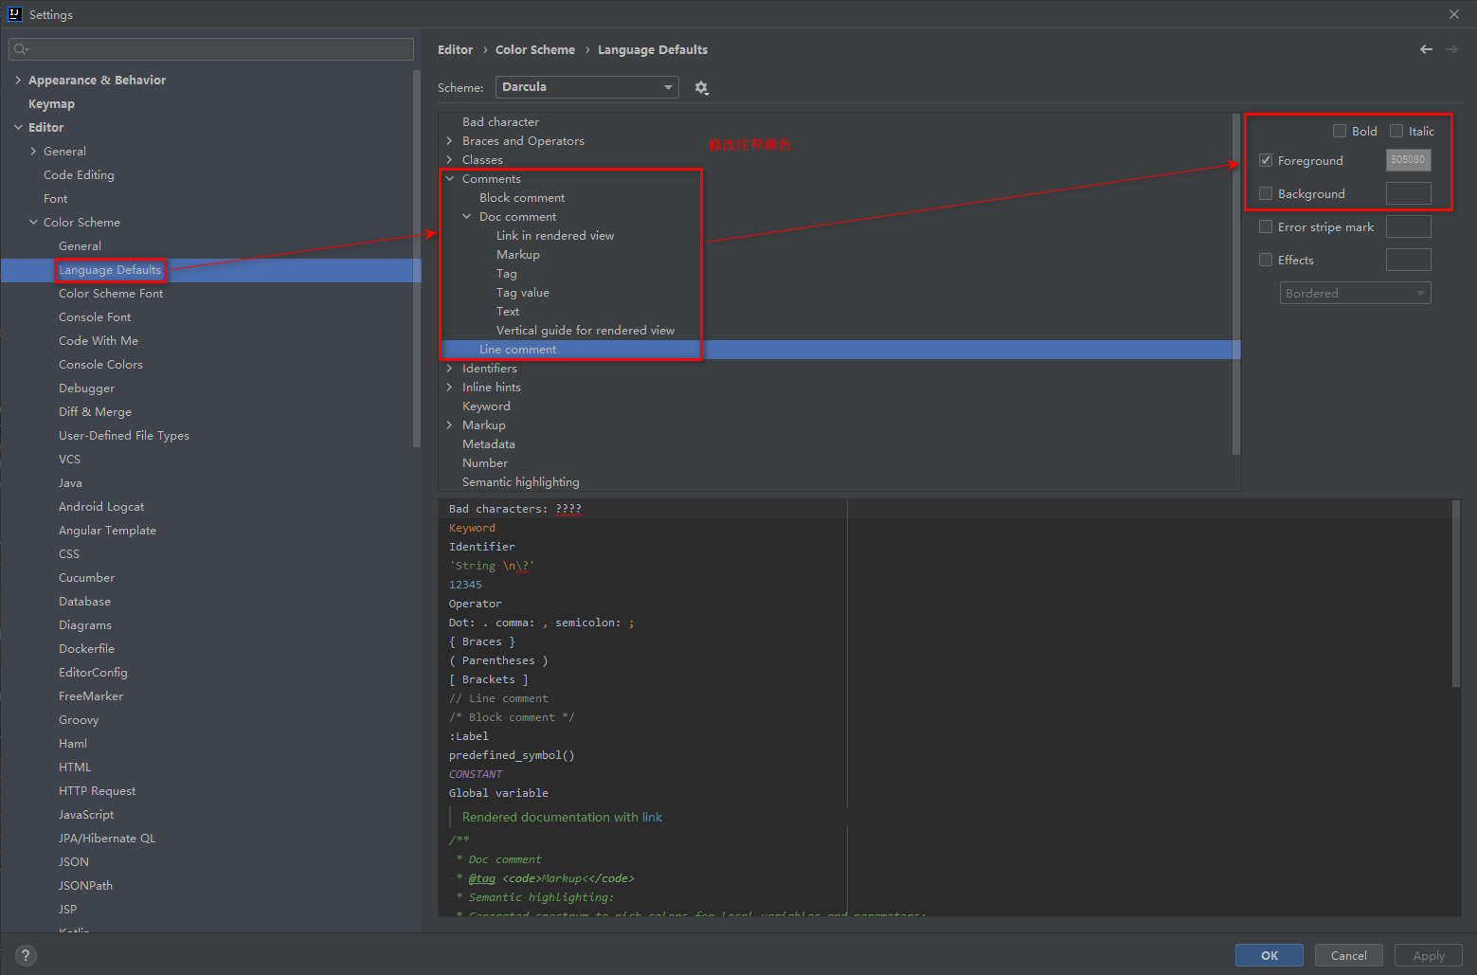The width and height of the screenshot is (1477, 975).
Task: Select Keyword attribute in list
Action: point(486,406)
